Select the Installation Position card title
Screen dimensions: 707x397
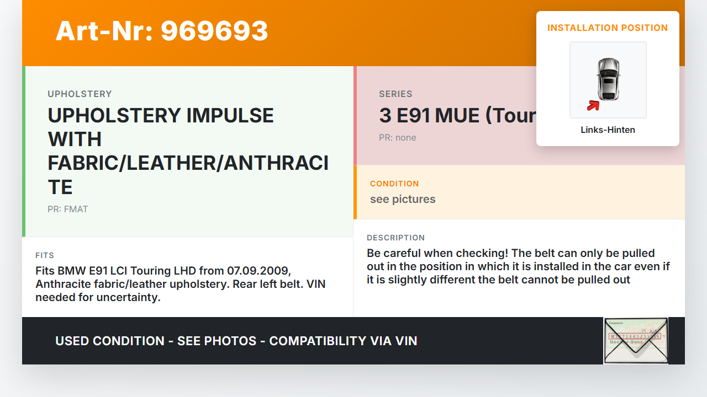point(607,28)
